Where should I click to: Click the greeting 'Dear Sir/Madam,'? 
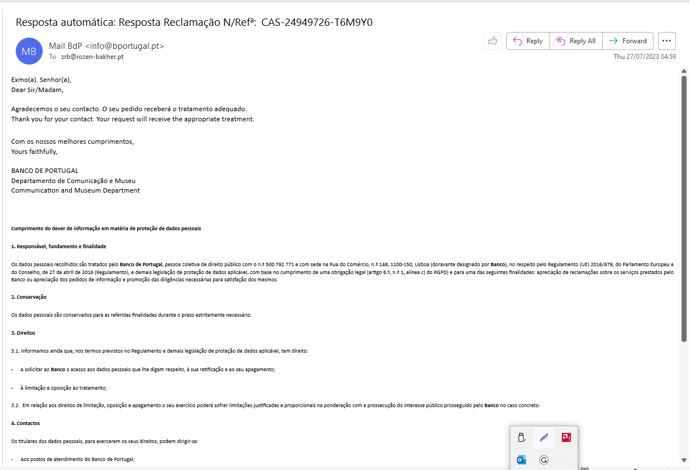point(38,90)
